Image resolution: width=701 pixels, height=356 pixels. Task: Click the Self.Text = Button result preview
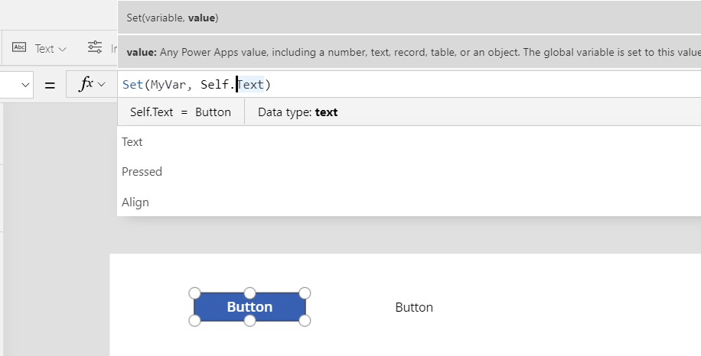(181, 112)
